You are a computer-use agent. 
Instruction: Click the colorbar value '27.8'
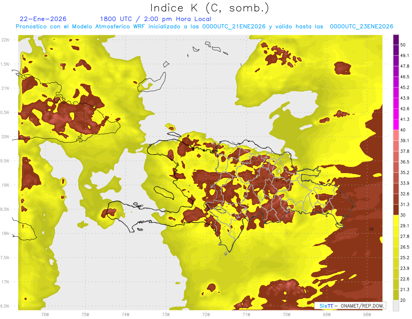[x=405, y=236]
